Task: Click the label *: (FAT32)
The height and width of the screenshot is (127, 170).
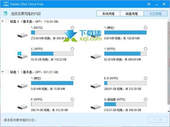Action: (x=37, y=28)
